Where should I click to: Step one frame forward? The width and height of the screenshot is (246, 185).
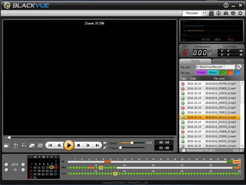pos(88,145)
